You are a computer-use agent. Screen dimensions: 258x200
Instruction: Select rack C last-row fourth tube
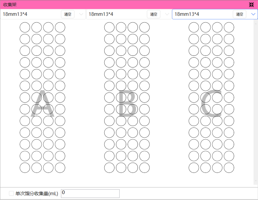point(229,168)
